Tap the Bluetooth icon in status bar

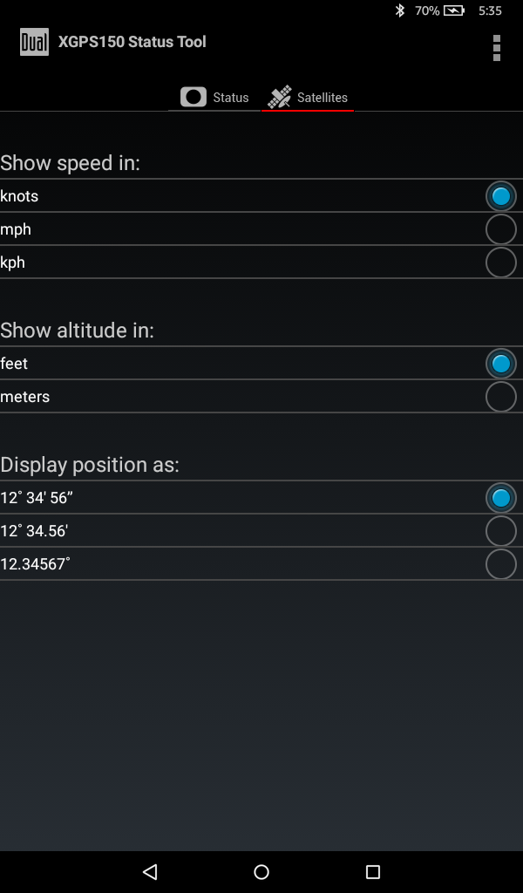tap(400, 10)
